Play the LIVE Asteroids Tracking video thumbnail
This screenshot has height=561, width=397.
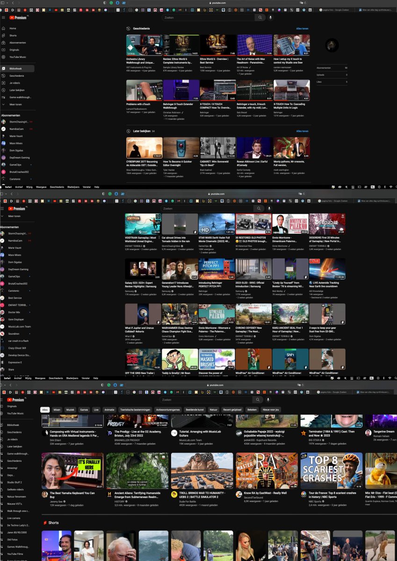tap(327, 269)
